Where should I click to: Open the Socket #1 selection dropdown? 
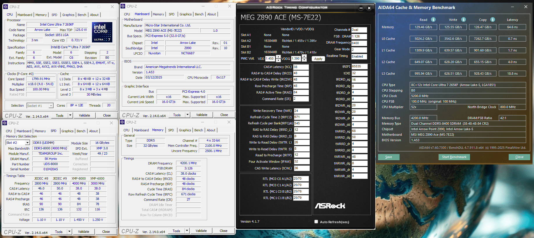coord(51,106)
